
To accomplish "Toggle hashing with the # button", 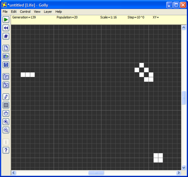I will click(6, 36).
